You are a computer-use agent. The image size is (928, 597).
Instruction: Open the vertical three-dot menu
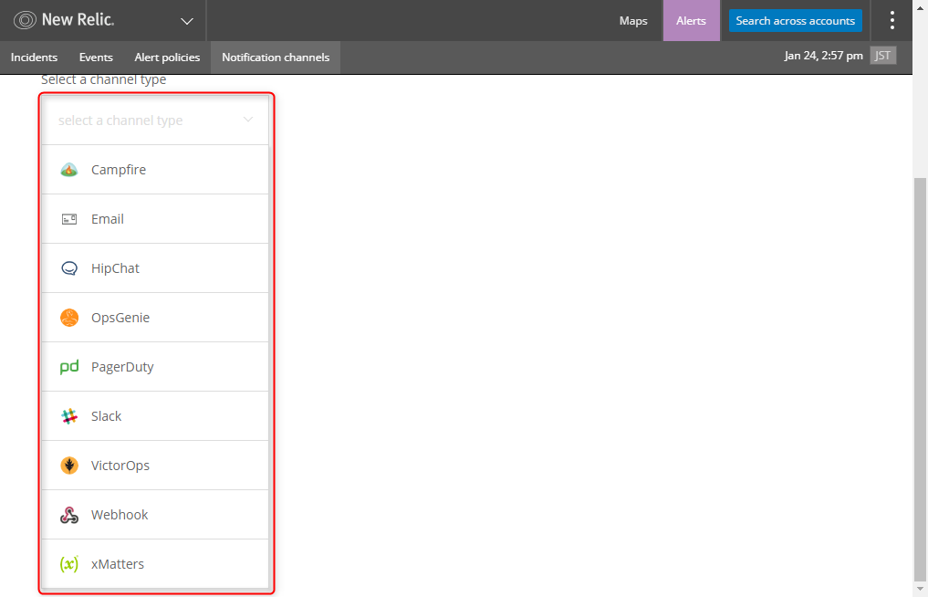tap(892, 21)
